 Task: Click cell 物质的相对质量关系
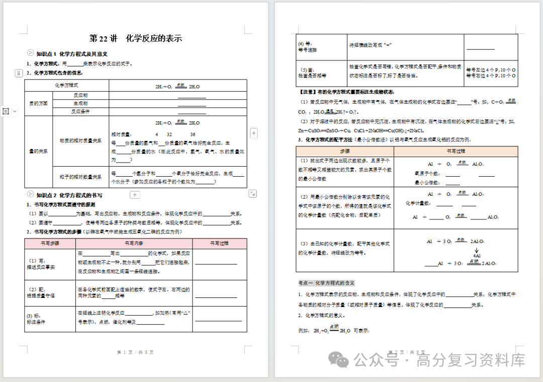click(x=80, y=141)
